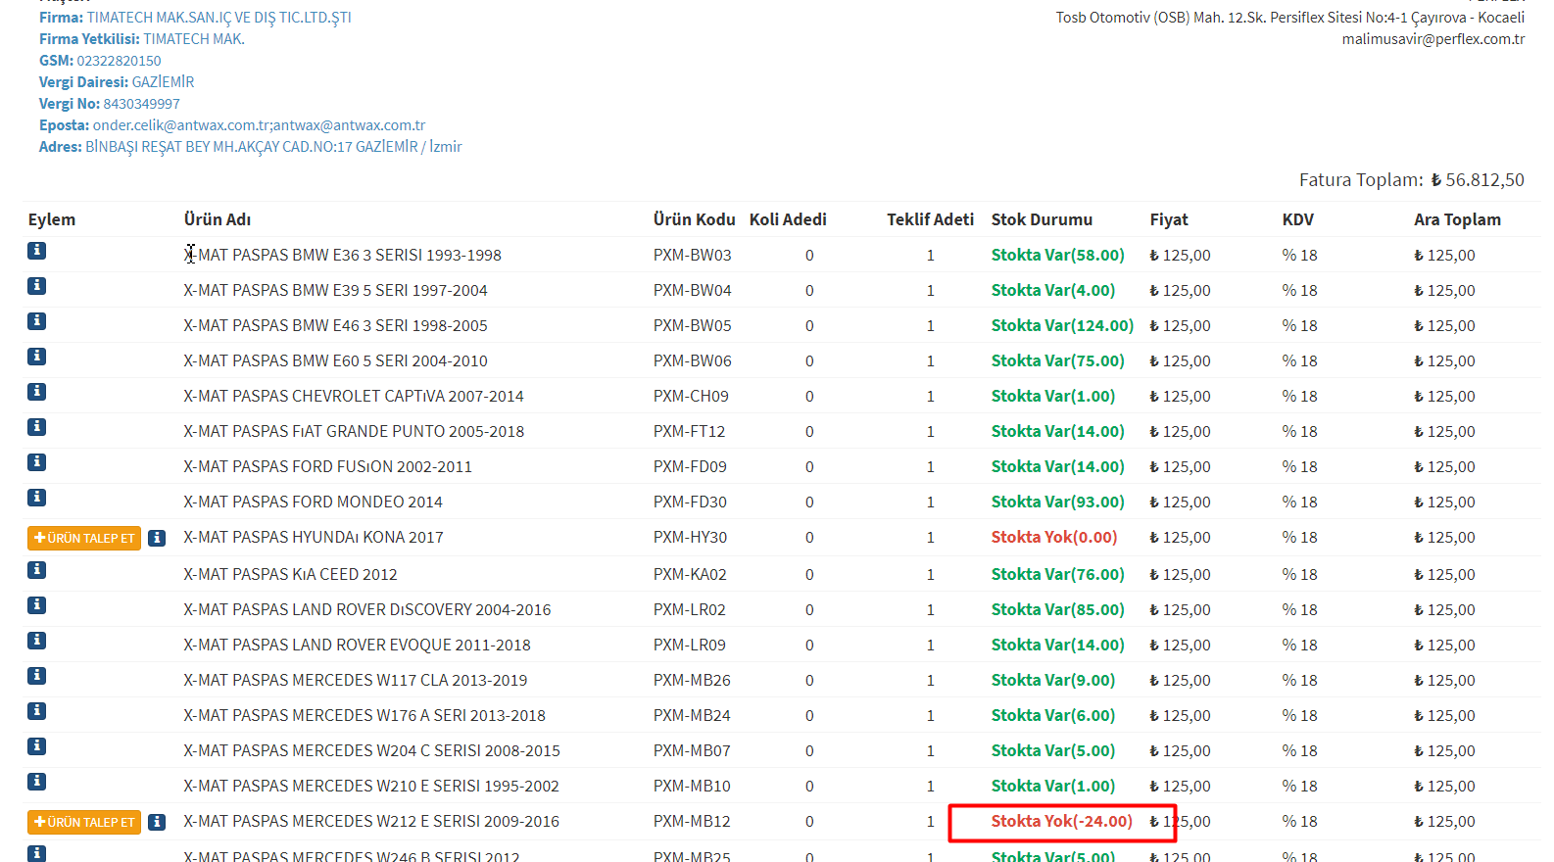The height and width of the screenshot is (862, 1554).
Task: Click the Stokta Yok(-24.00) status
Action: (1061, 821)
